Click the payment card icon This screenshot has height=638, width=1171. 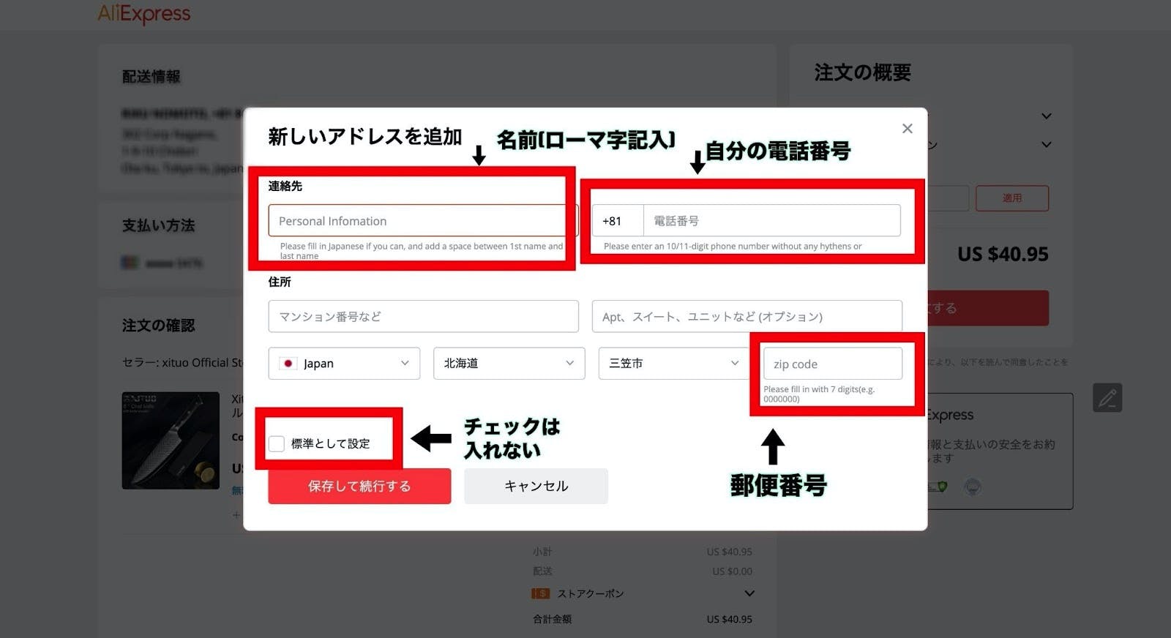[x=130, y=263]
